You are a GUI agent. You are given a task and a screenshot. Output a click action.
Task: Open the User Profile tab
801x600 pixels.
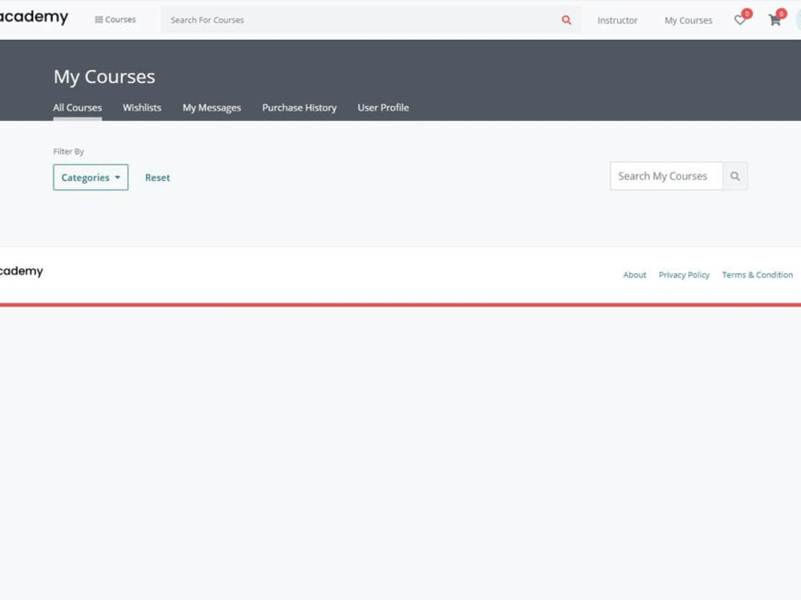tap(383, 108)
